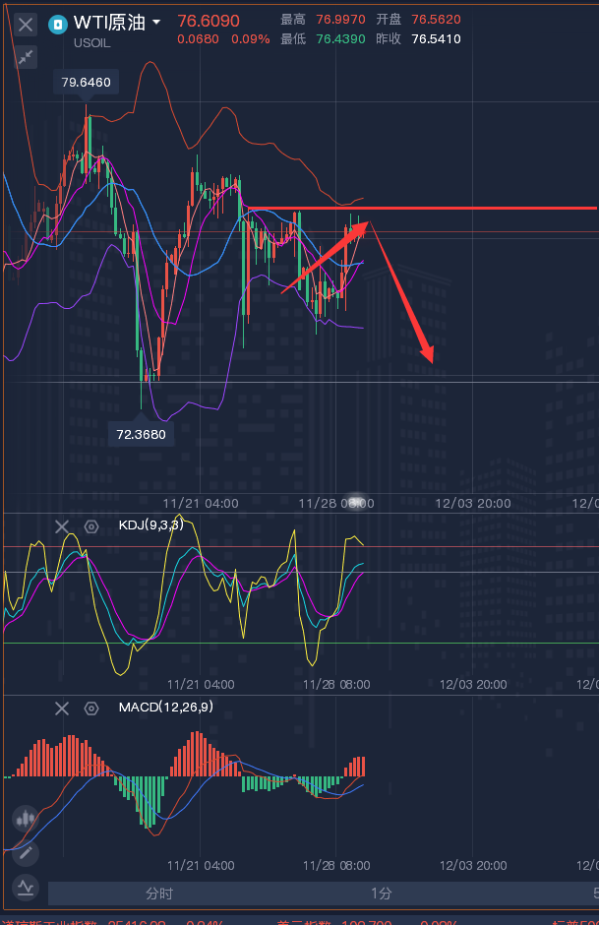Click the KDJ(9,3,3) indicator label
This screenshot has height=925, width=599.
click(x=150, y=525)
